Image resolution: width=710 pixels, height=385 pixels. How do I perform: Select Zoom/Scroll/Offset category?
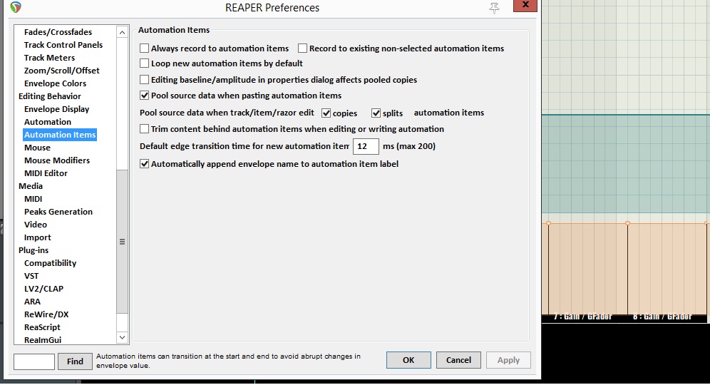click(x=61, y=70)
